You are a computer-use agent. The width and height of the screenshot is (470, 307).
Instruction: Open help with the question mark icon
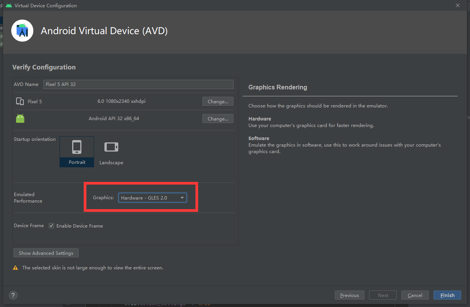pyautogui.click(x=13, y=295)
